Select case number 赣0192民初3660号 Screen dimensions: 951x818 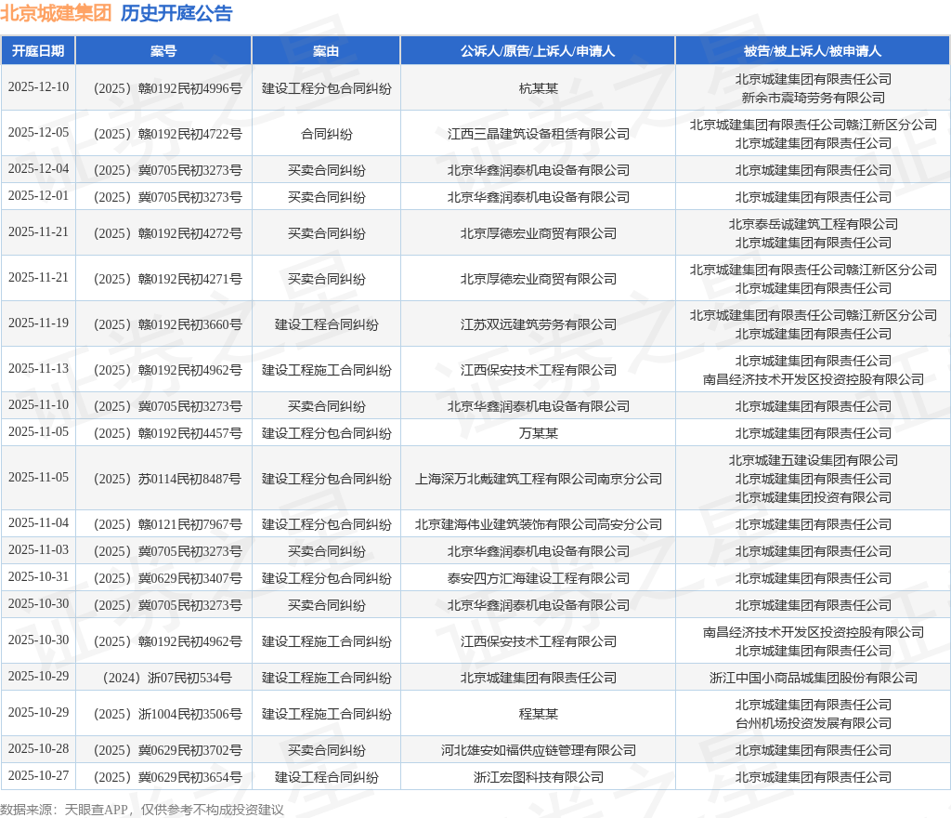[168, 324]
